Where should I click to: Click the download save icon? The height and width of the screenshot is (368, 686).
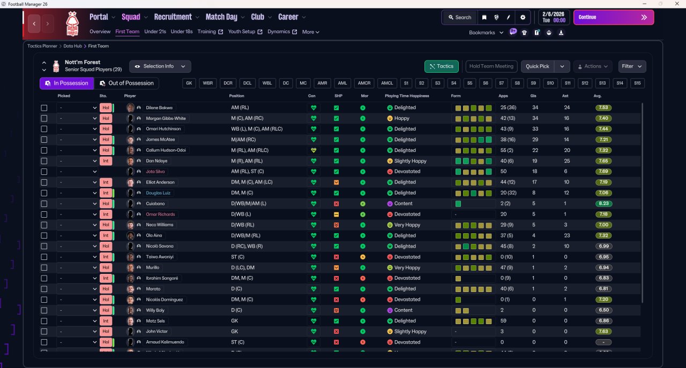point(561,32)
